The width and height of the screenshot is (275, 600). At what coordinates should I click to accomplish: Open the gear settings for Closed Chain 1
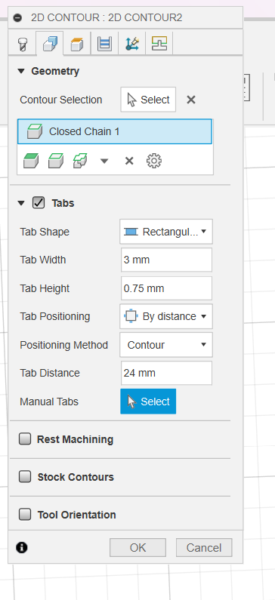154,161
